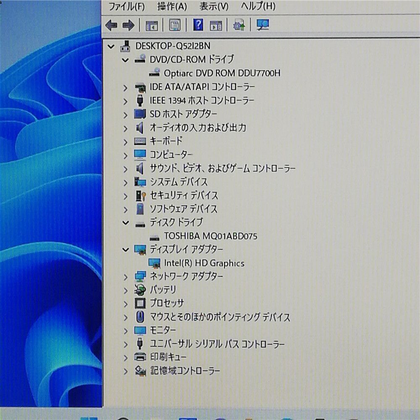Screen dimensions: 420x420
Task: Open the ファイル(F) menu
Action: coord(126,6)
